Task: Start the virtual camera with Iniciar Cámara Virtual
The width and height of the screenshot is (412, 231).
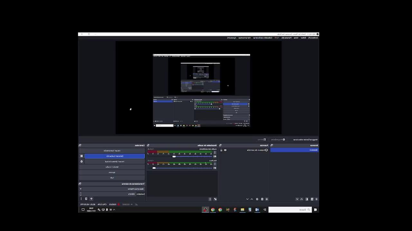Action: pos(115,161)
